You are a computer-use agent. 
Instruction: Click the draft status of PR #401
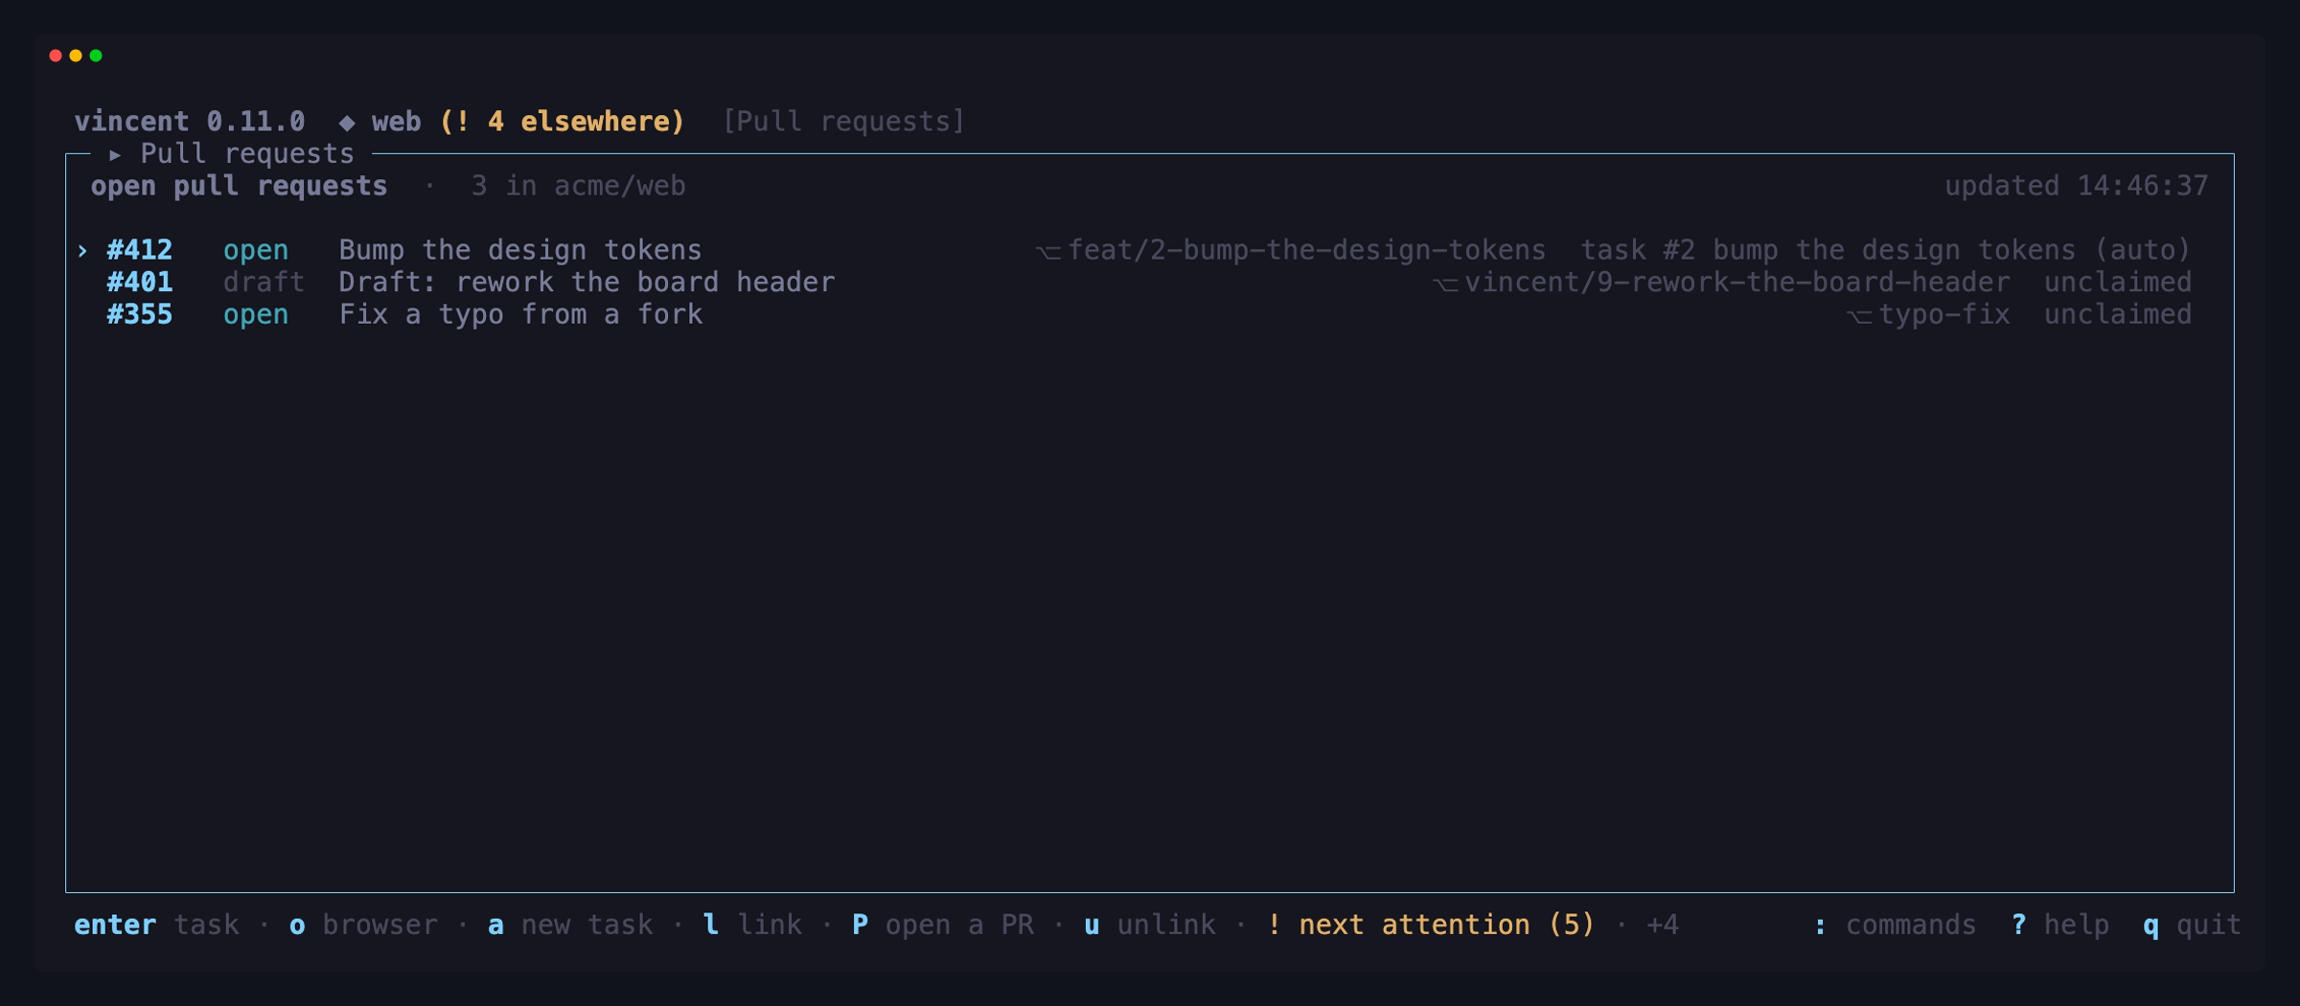[x=264, y=283]
